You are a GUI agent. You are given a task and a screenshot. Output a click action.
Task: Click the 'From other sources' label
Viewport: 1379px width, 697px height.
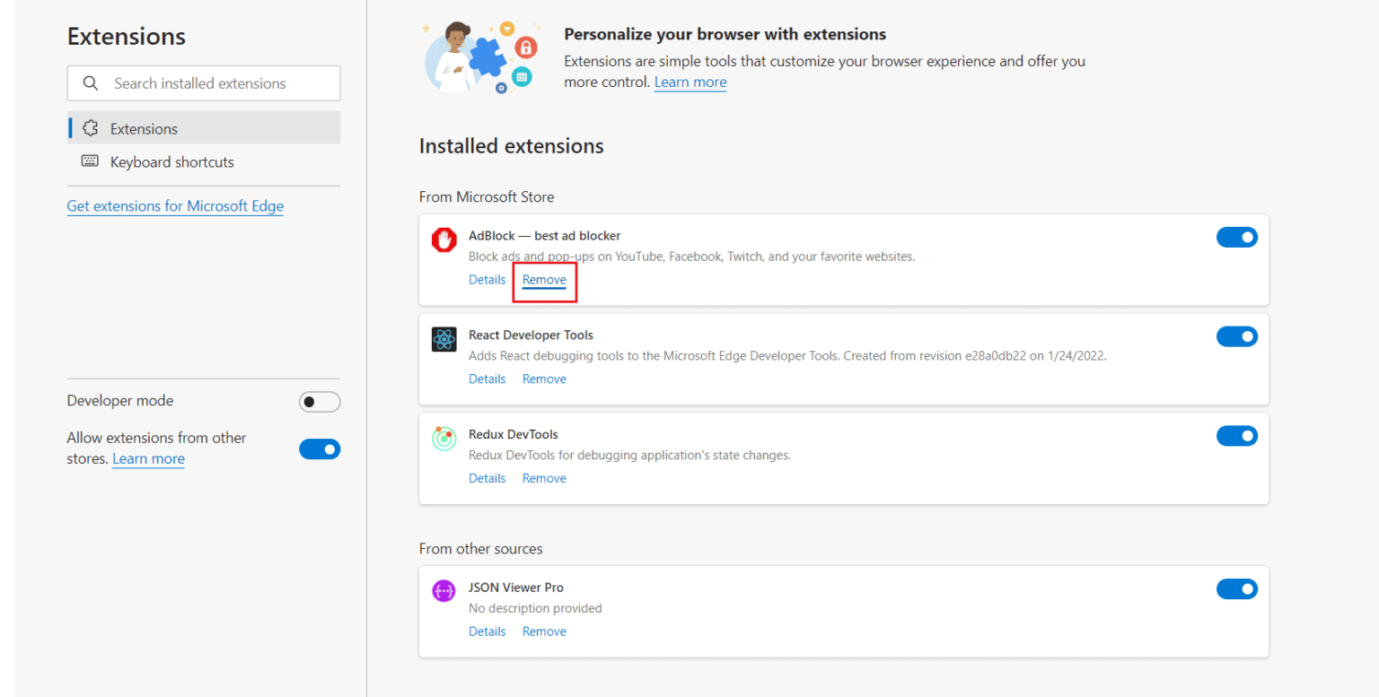[x=481, y=549]
